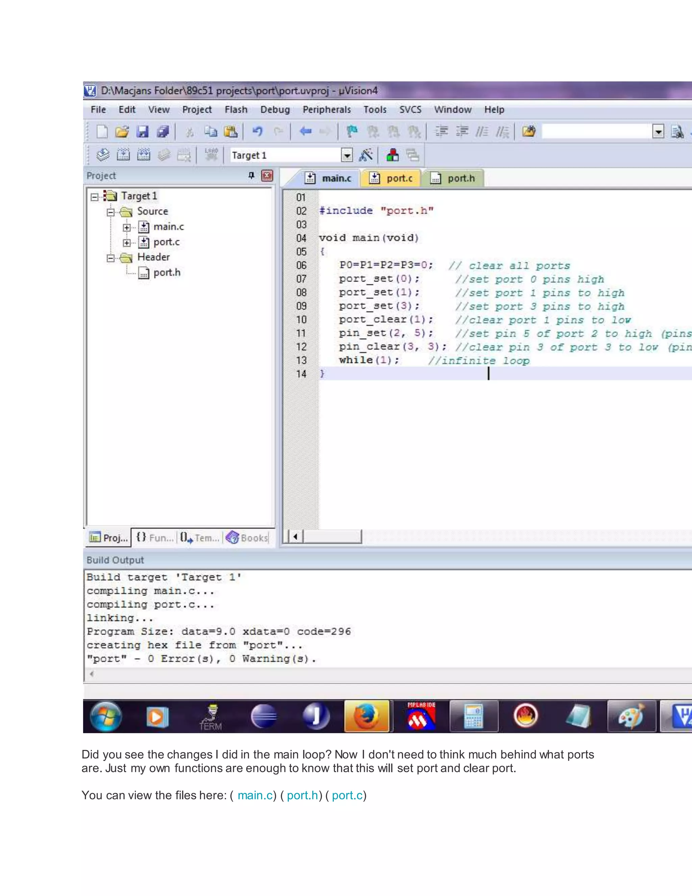Image resolution: width=692 pixels, height=896 pixels.
Task: Click the Save file toolbar icon
Action: tap(142, 132)
